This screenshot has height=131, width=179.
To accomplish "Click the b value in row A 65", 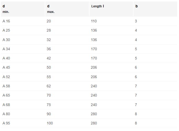I will [136, 95].
